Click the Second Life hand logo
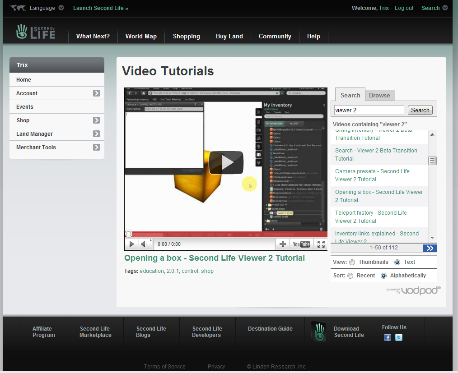Image resolution: width=458 pixels, height=373 pixels. pyautogui.click(x=36, y=32)
